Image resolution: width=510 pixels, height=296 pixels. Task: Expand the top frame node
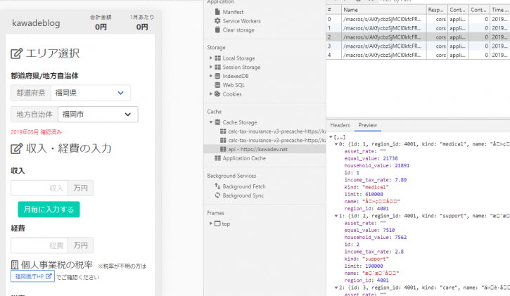point(211,224)
